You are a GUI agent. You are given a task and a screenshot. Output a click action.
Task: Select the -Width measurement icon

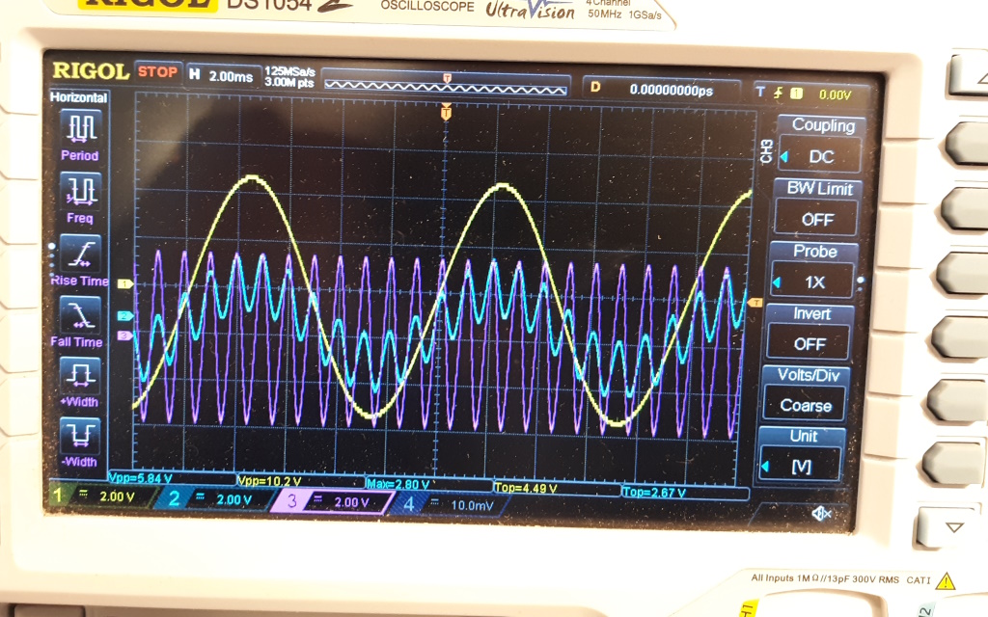80,435
